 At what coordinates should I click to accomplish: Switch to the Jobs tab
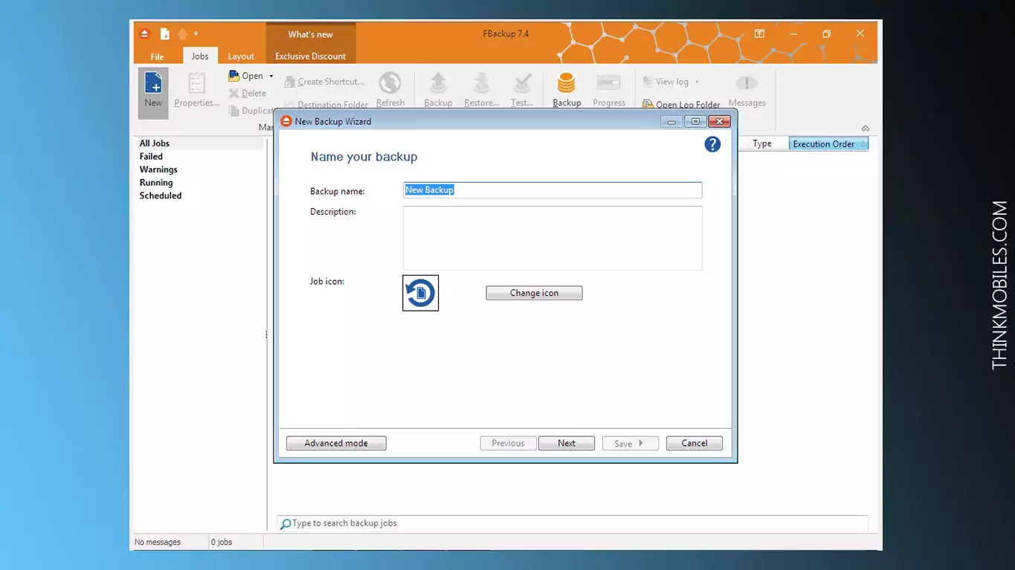tap(200, 56)
